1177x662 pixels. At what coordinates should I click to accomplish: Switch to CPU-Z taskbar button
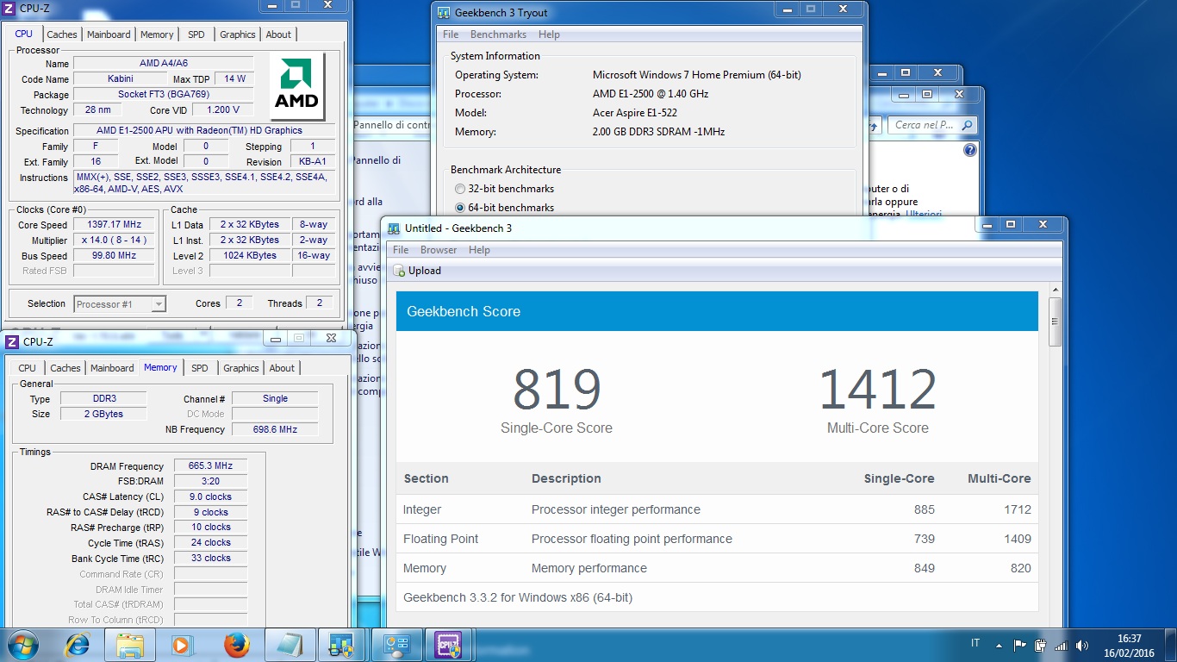click(449, 645)
